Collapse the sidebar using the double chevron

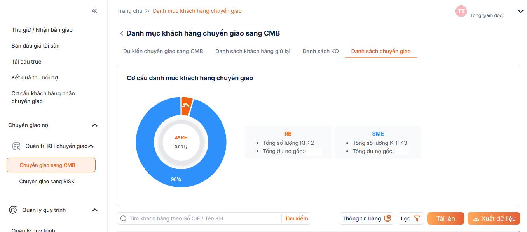pyautogui.click(x=94, y=11)
